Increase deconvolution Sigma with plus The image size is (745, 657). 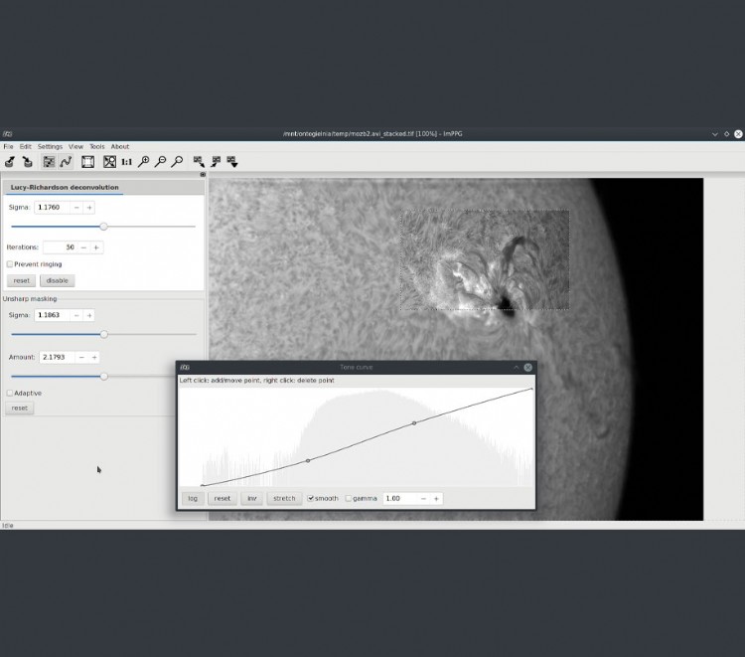coord(88,208)
